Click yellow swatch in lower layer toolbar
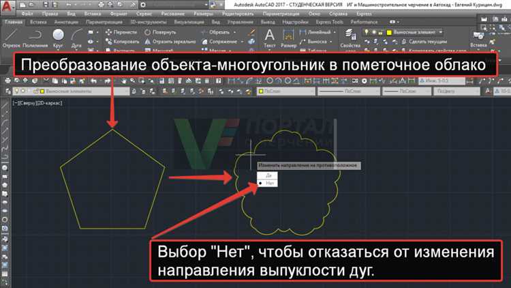 pyautogui.click(x=42, y=91)
